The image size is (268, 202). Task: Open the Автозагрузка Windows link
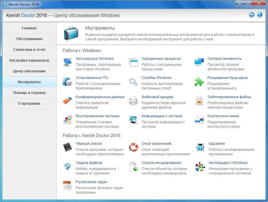[95, 59]
